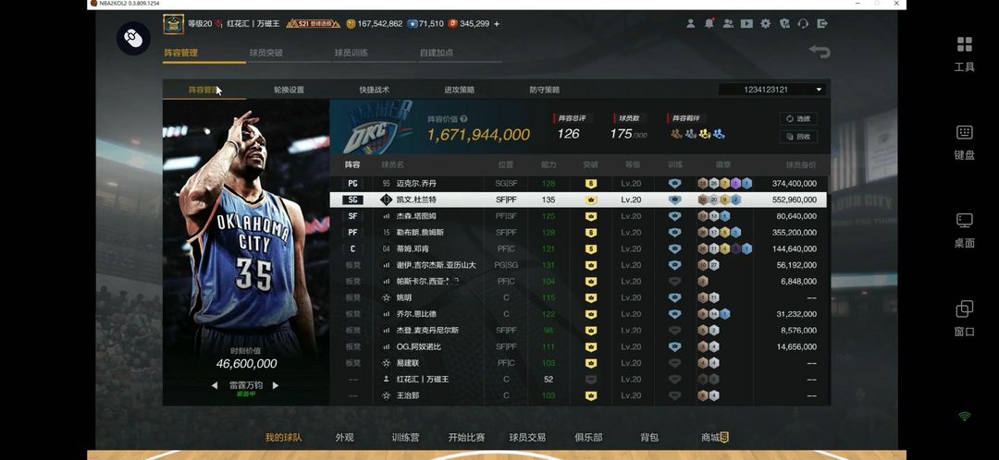Select the 易建联 player row
This screenshot has width=999, height=460.
point(578,363)
